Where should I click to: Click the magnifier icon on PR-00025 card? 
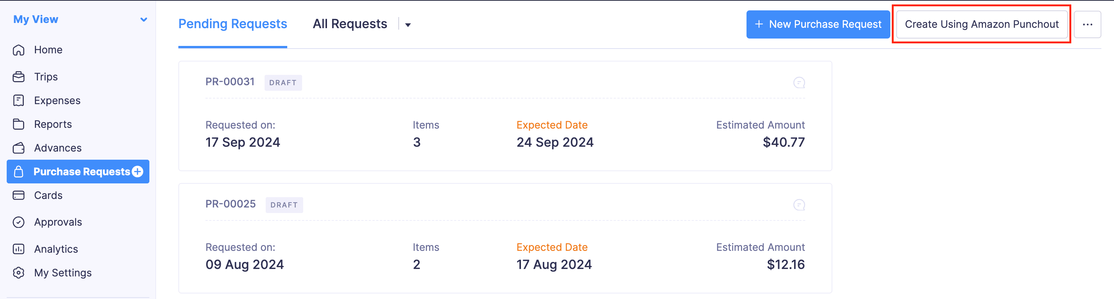click(x=800, y=205)
